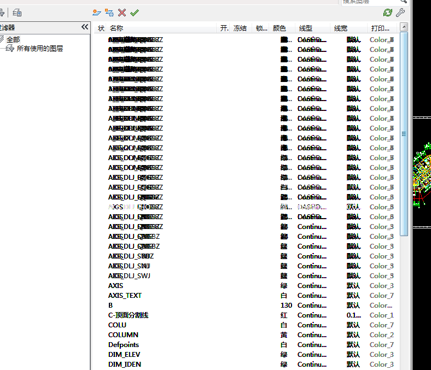Create a new layer with the toolbar icon
The image size is (431, 370).
(96, 13)
